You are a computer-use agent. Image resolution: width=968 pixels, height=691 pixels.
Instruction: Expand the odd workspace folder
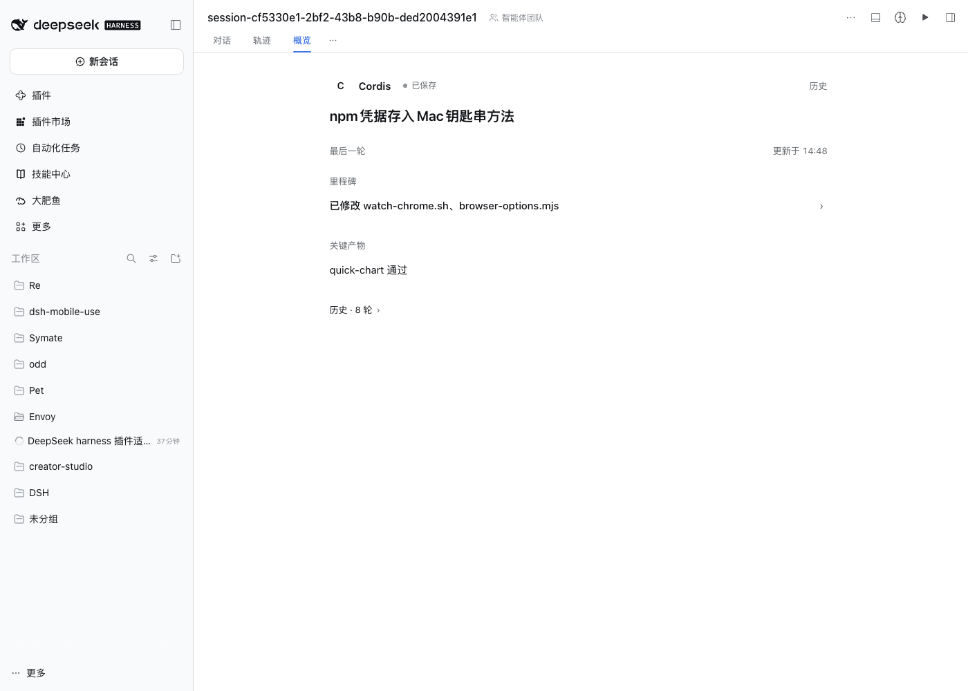click(97, 364)
